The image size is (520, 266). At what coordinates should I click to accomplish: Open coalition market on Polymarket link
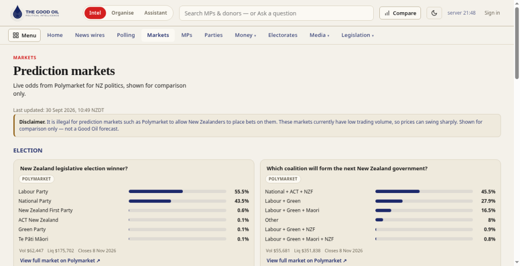[306, 261]
